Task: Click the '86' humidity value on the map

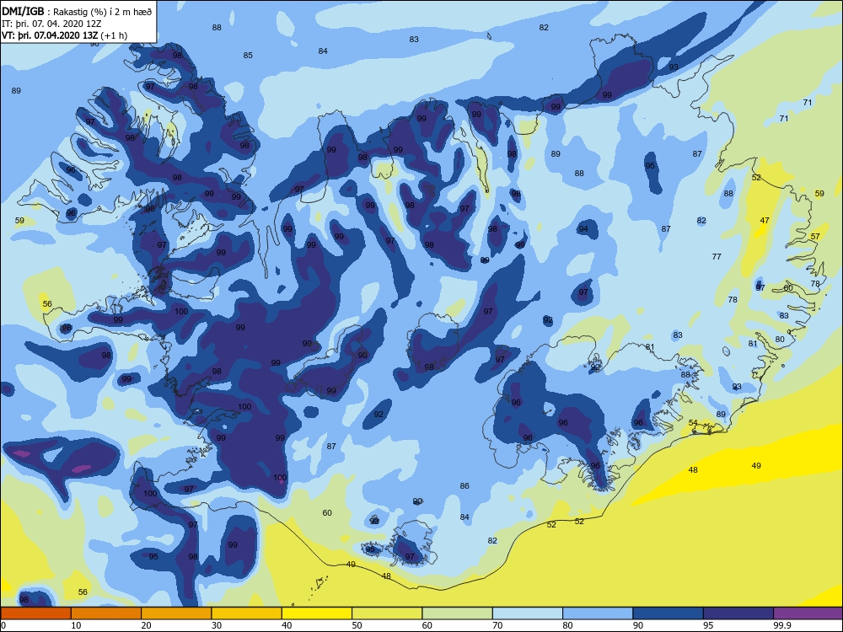Action: point(464,486)
